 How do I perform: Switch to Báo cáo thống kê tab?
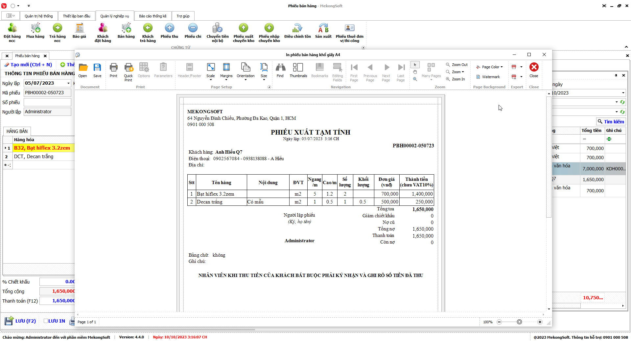152,16
